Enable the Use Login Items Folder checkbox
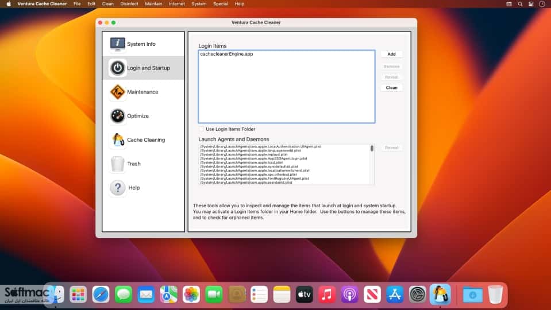Viewport: 551px width, 310px height. tap(201, 129)
